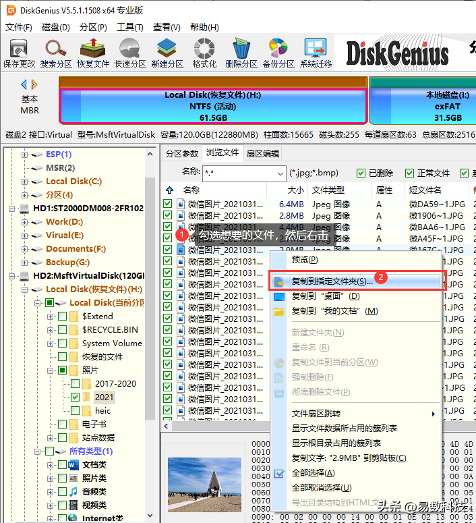Click the HD2:MsftVirtualDisk disk icon
This screenshot has height=523, width=476.
24,276
